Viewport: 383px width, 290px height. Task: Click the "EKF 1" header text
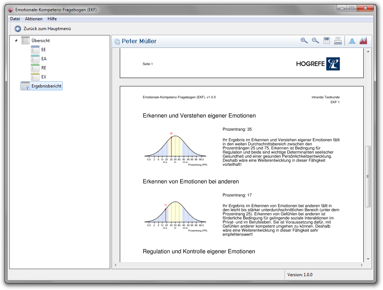[335, 102]
